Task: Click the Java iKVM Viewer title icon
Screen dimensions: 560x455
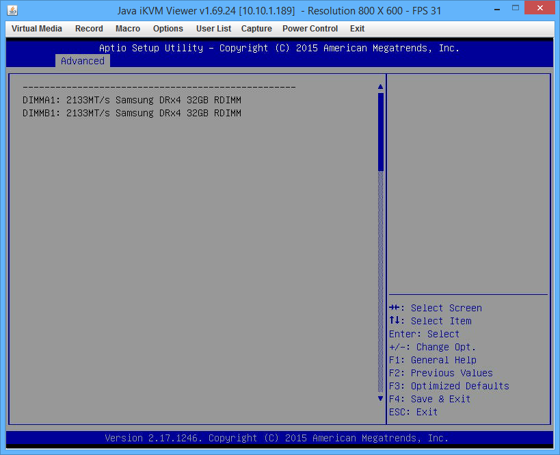Action: 12,10
